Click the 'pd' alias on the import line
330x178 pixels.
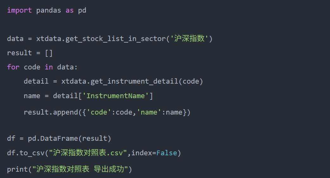coord(82,10)
